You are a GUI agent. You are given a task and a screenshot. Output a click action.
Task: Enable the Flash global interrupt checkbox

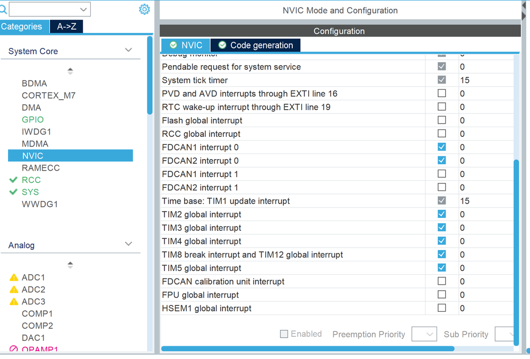[x=441, y=120]
